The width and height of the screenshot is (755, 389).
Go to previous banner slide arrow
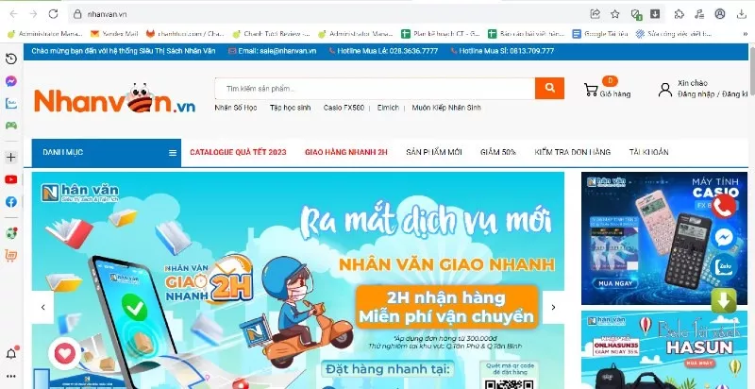(42, 307)
